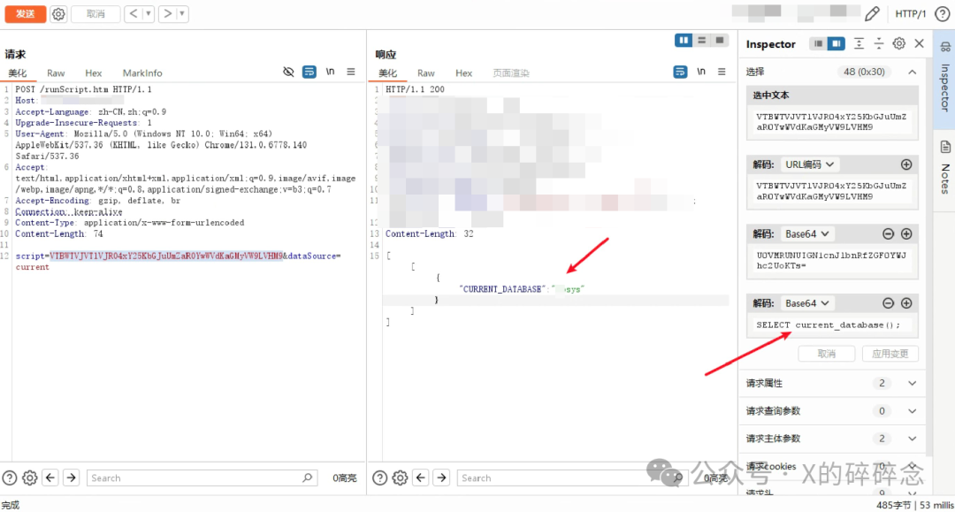Focus the request panel Search field
The width and height of the screenshot is (955, 512).
click(x=202, y=478)
